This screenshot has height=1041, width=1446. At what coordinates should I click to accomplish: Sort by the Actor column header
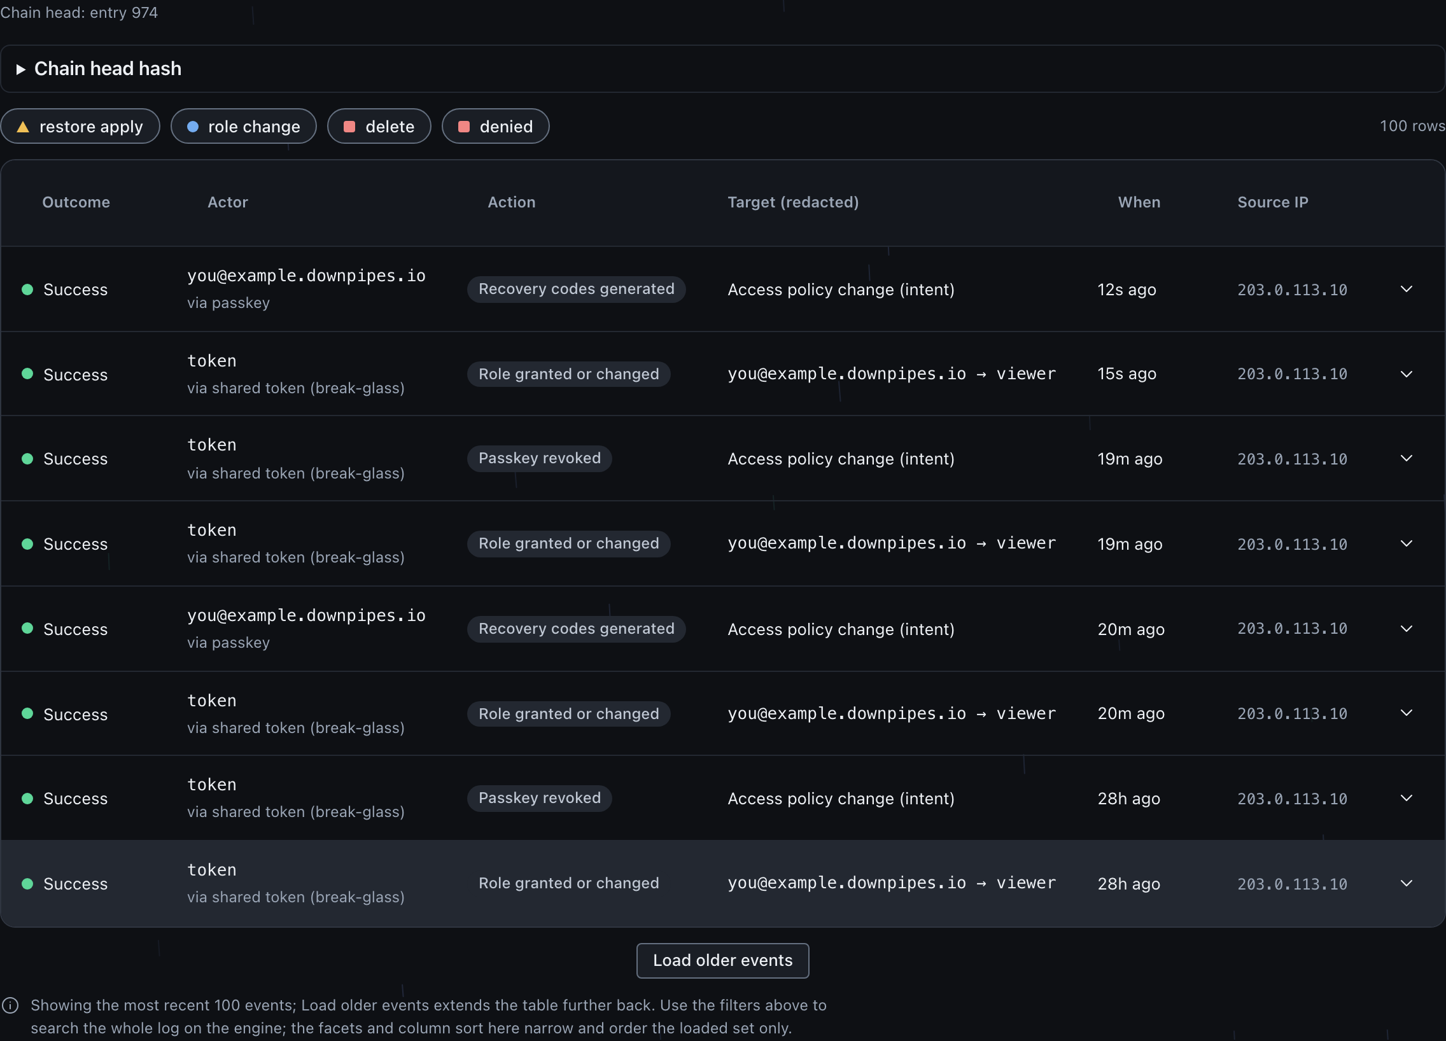tap(228, 202)
